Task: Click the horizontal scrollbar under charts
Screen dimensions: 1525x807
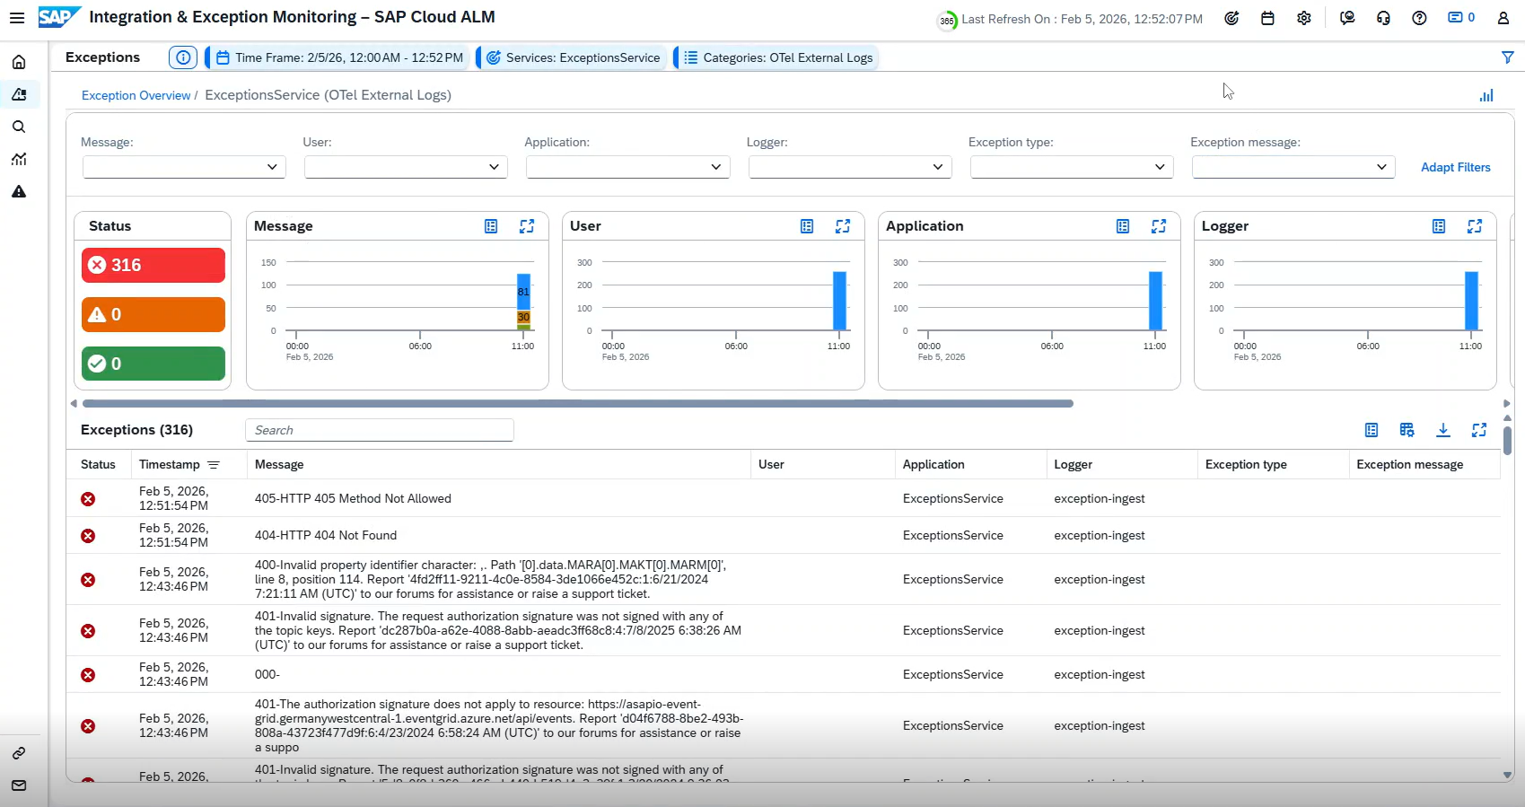Action: click(x=578, y=404)
